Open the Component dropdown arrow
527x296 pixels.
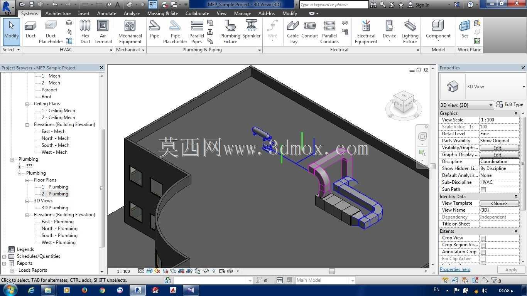coord(438,41)
